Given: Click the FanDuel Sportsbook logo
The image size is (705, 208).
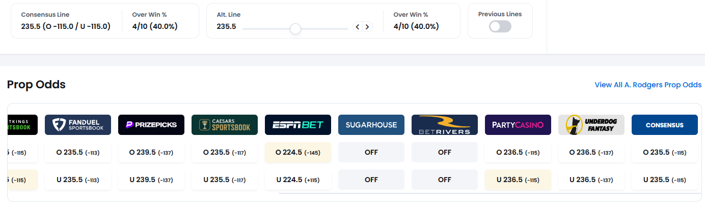Looking at the screenshot, I should click(x=78, y=125).
